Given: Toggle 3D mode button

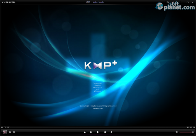Looking at the screenshot, I should click(5, 132).
